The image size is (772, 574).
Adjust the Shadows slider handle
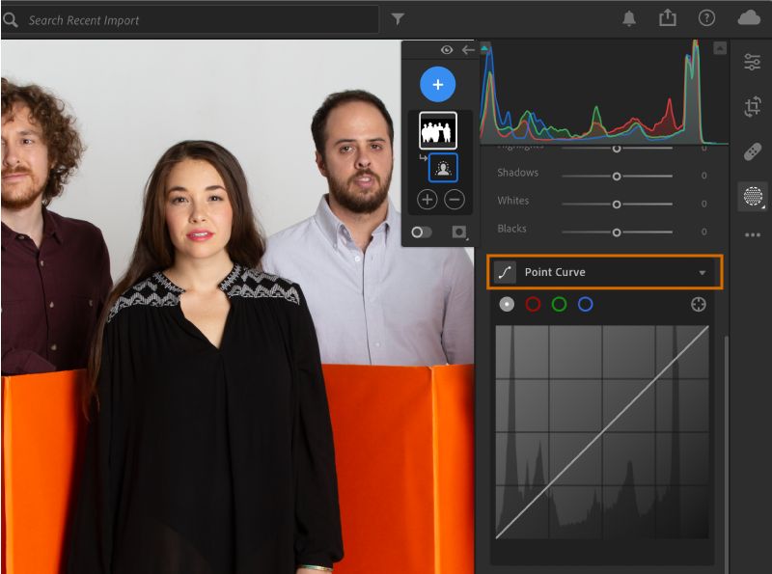click(617, 177)
